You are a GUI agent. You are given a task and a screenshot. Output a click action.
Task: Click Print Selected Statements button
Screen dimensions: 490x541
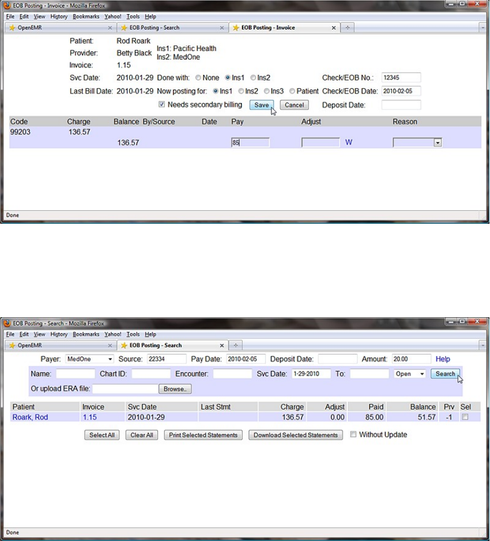click(203, 435)
